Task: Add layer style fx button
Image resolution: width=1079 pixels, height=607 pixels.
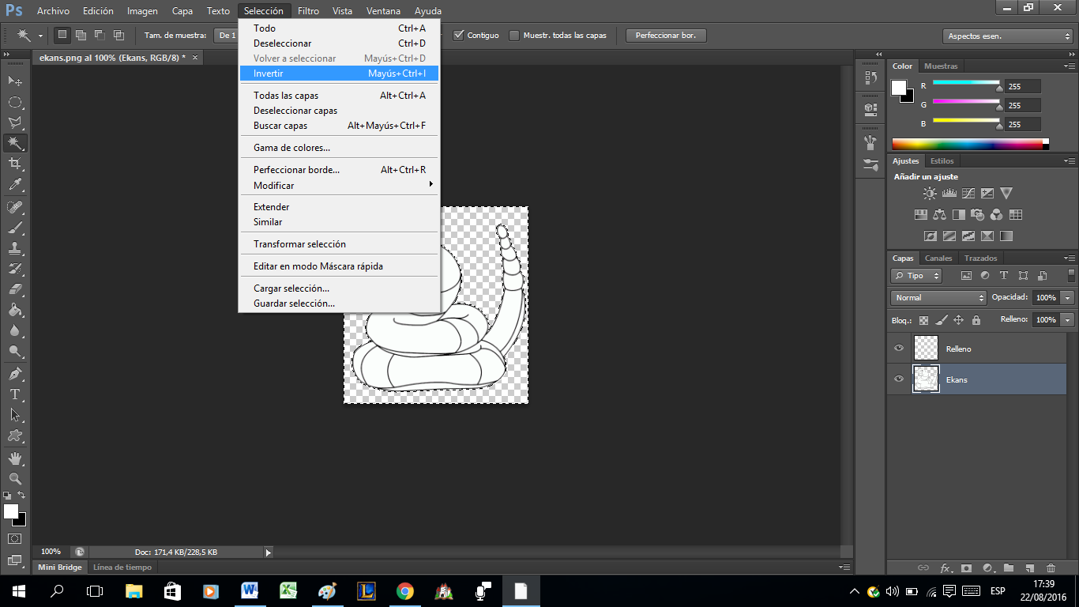Action: point(946,567)
